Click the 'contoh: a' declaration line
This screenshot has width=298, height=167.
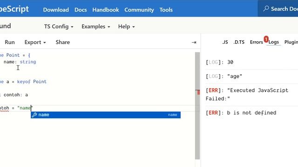pos(14,95)
